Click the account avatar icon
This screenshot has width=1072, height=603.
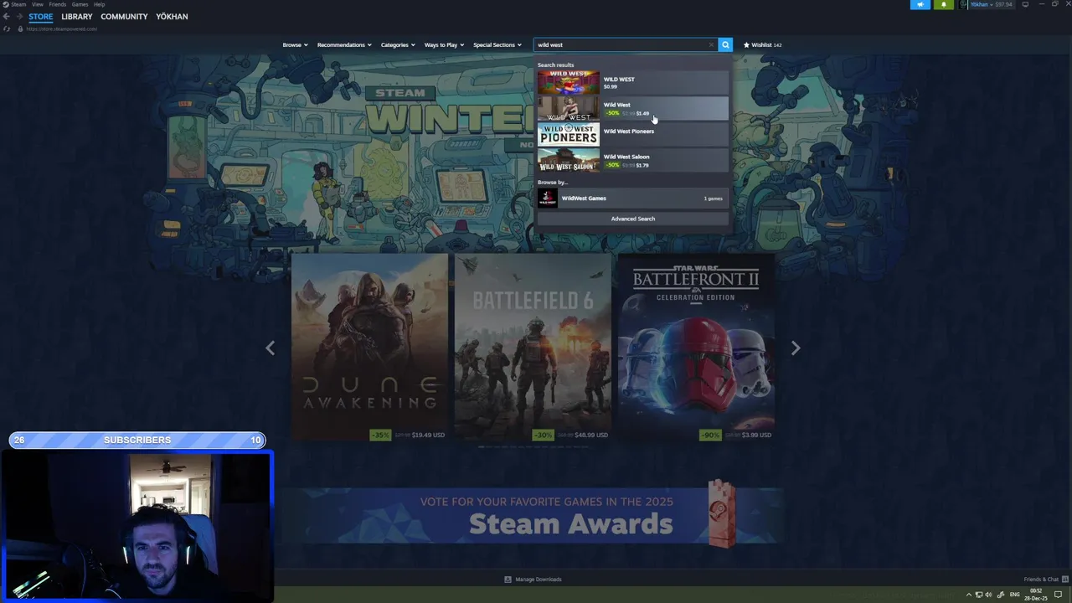point(964,4)
